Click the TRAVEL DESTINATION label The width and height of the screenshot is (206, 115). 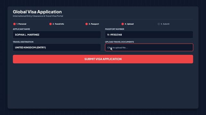(23, 42)
